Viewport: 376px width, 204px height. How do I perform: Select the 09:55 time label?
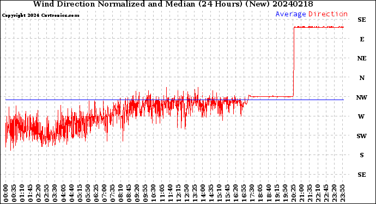click(x=145, y=193)
